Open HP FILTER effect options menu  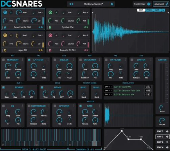point(125,60)
